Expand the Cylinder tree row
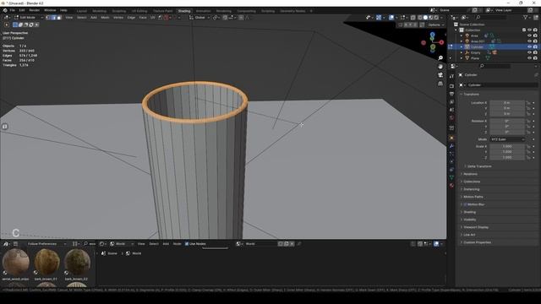This screenshot has width=541, height=304. click(x=462, y=47)
